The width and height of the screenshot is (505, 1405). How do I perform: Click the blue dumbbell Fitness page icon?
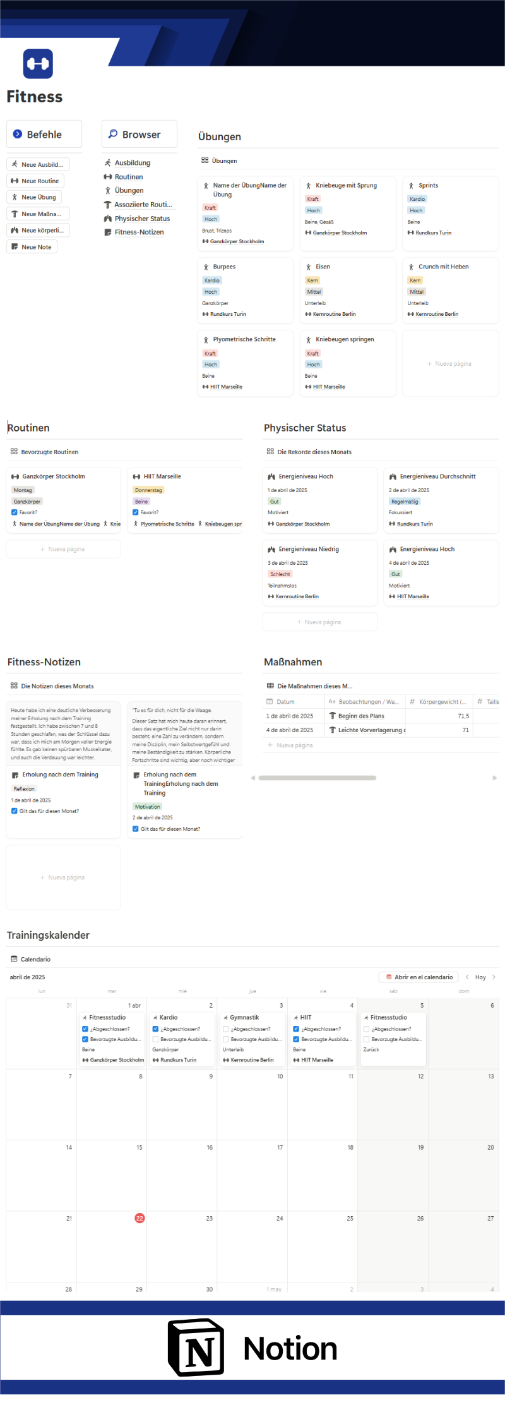tap(38, 64)
